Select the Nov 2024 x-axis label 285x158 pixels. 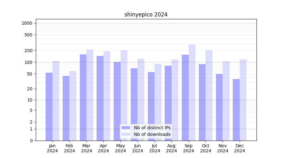223,148
